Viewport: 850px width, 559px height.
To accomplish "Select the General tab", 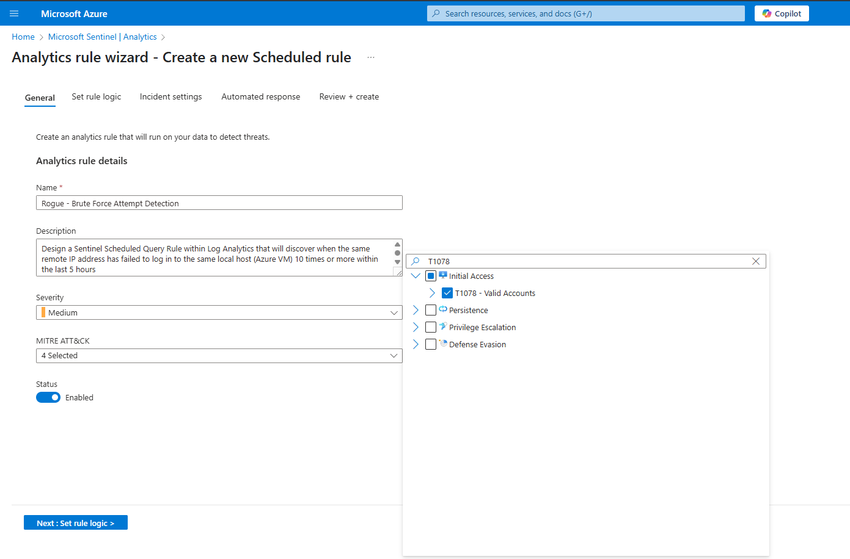I will pyautogui.click(x=40, y=98).
